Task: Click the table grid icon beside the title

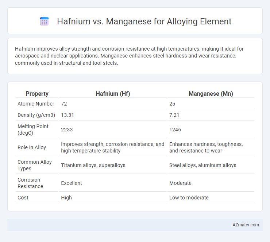Action: click(x=45, y=21)
